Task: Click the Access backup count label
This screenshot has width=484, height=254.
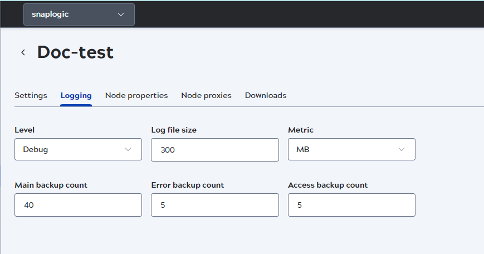Action: click(327, 185)
